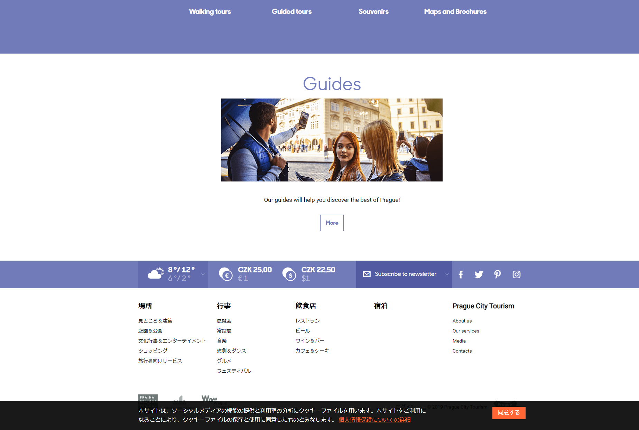Open 文化行事＆エンターテイメント link
639x430 pixels.
tap(172, 341)
